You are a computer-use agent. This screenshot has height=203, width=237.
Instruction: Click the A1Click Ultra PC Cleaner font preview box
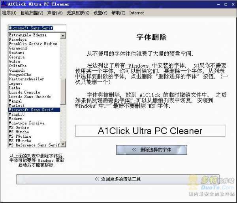tap(150, 131)
